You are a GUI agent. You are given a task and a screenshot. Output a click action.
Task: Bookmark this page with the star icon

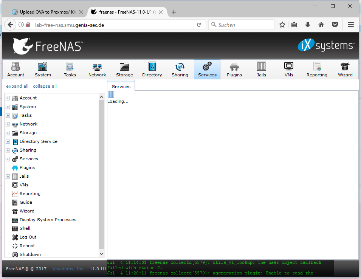(282, 25)
